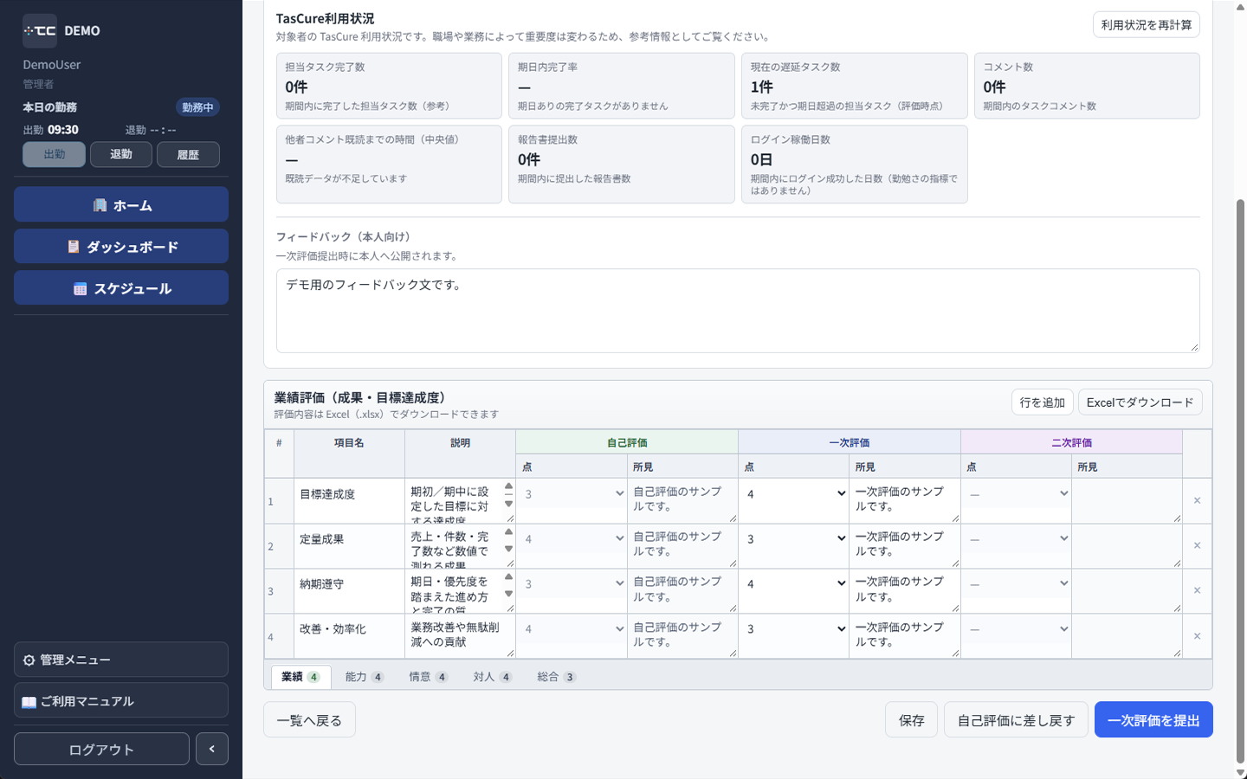Click 一次評価を提出 submit button
1247x779 pixels.
(x=1153, y=719)
